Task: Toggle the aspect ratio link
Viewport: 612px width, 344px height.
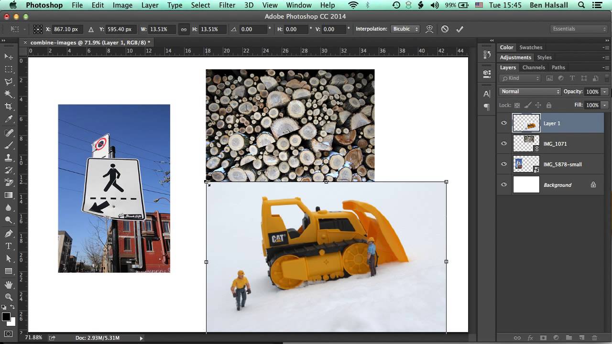Action: [x=184, y=29]
